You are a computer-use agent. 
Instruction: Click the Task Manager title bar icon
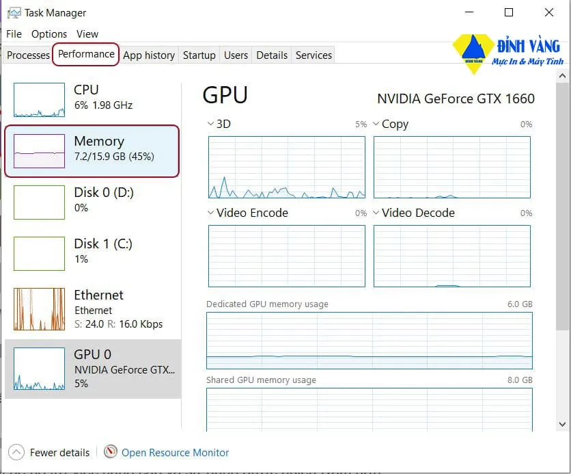(x=14, y=12)
